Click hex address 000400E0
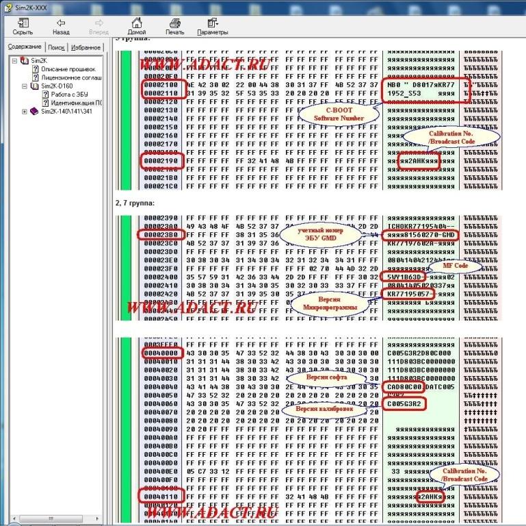526x526 pixels. (x=161, y=471)
